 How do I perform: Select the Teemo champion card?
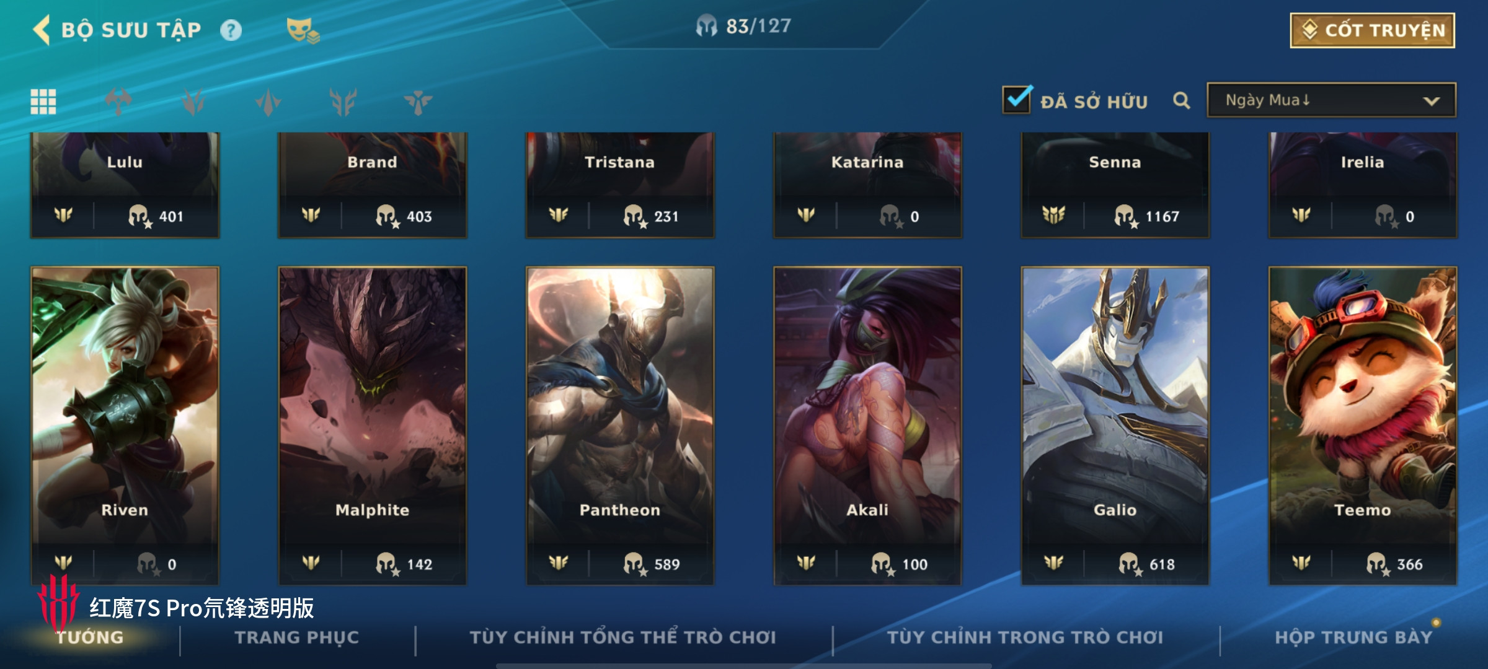click(x=1363, y=426)
